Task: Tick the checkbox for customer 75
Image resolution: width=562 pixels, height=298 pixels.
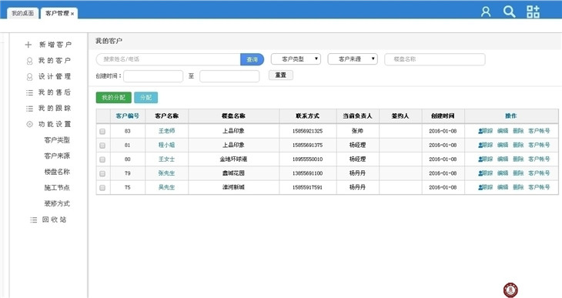Action: (x=102, y=187)
